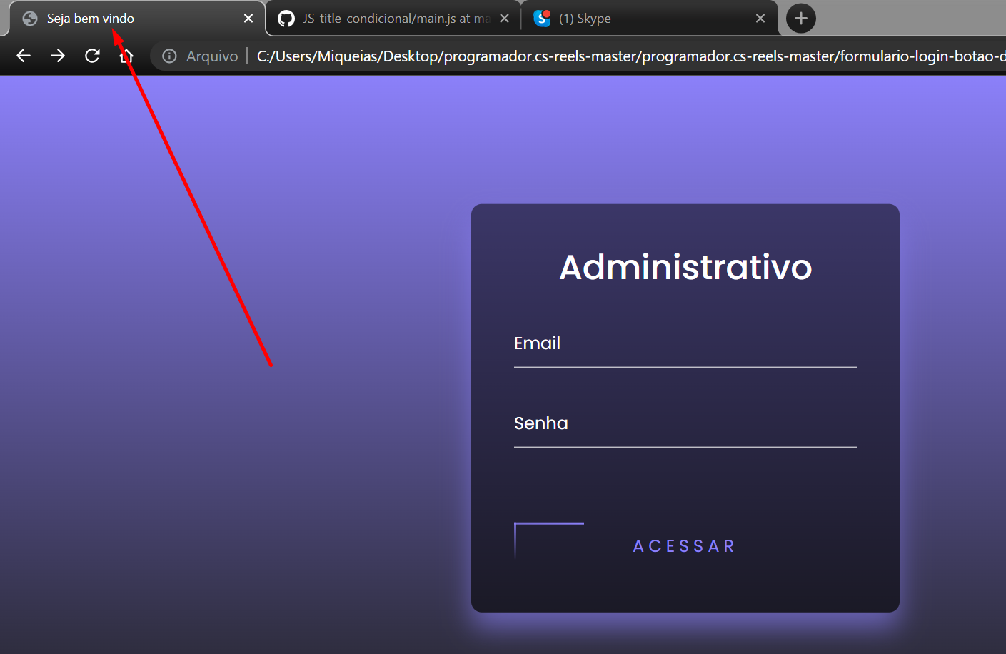Close the Skype tab
This screenshot has width=1006, height=654.
click(760, 18)
